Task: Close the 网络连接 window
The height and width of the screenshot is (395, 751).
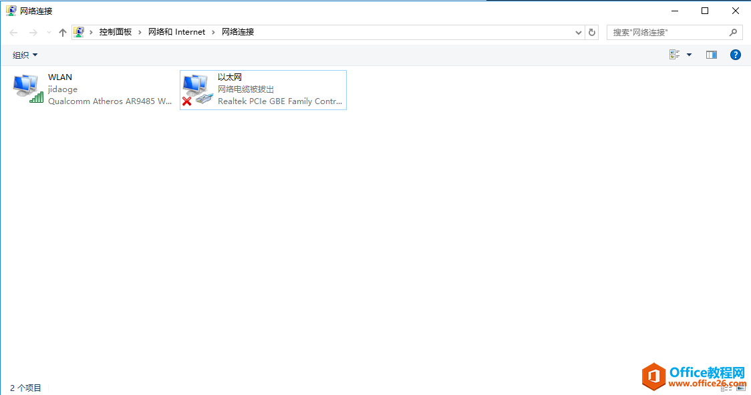Action: click(735, 11)
